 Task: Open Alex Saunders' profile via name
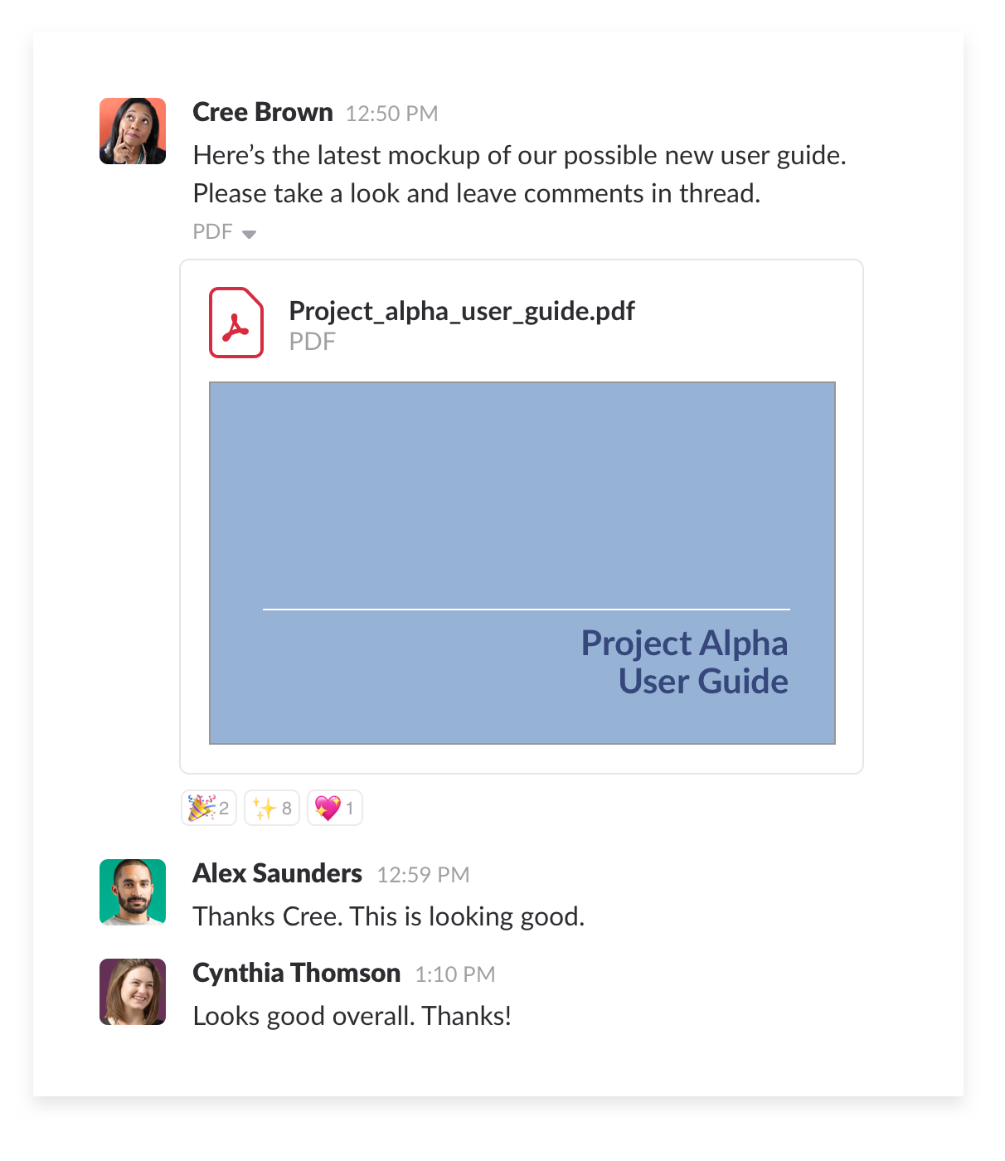(x=277, y=873)
